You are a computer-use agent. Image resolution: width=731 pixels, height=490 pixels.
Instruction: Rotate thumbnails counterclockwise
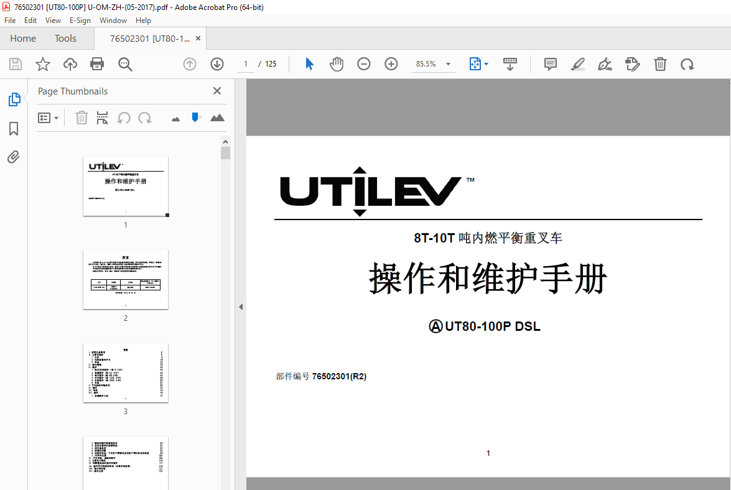(124, 118)
